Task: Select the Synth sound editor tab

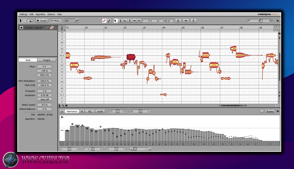Action: tap(100, 111)
